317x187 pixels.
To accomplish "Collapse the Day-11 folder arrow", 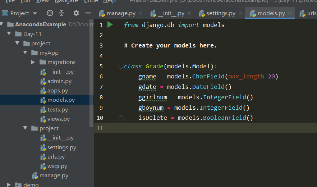I will point(9,33).
